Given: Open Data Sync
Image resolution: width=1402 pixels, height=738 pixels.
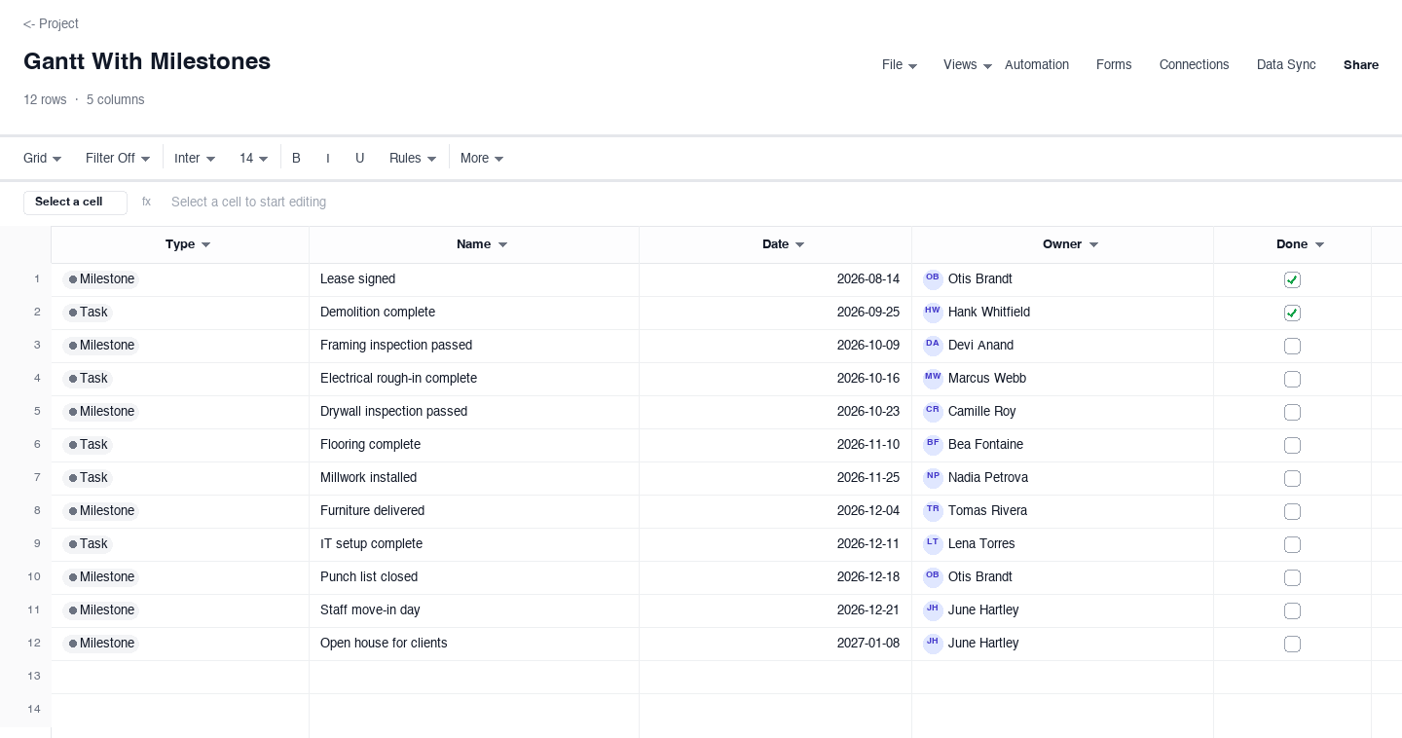Looking at the screenshot, I should [x=1286, y=65].
